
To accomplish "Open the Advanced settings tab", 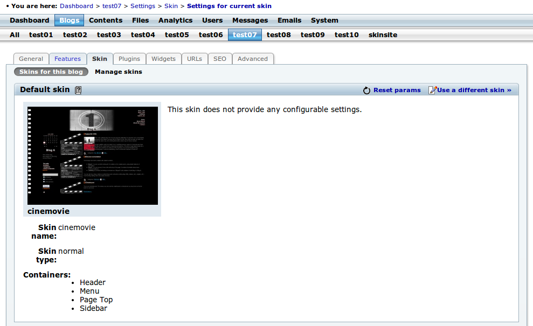I will [x=253, y=59].
